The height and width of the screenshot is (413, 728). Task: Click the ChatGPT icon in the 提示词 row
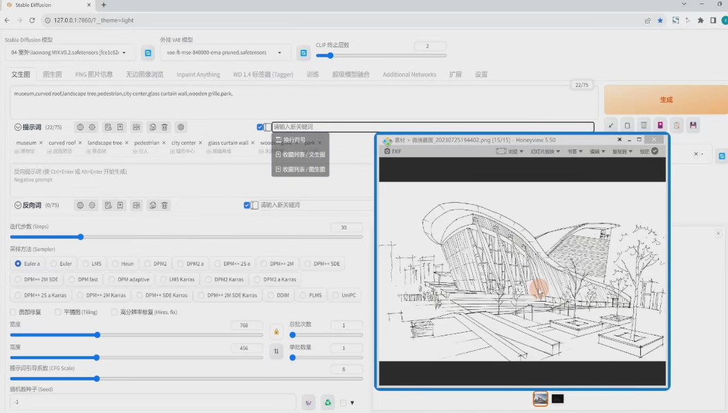(180, 127)
